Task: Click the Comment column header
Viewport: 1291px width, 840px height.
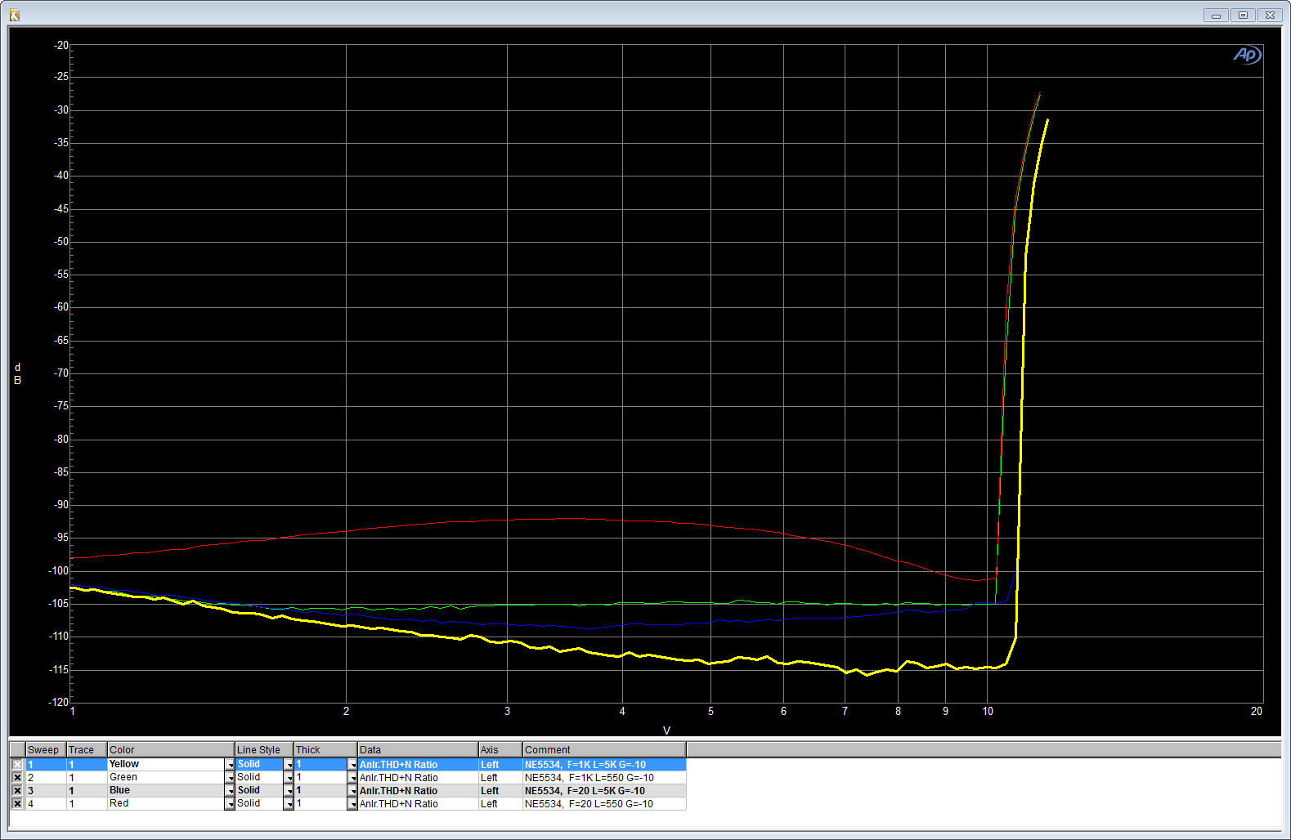Action: pyautogui.click(x=604, y=749)
